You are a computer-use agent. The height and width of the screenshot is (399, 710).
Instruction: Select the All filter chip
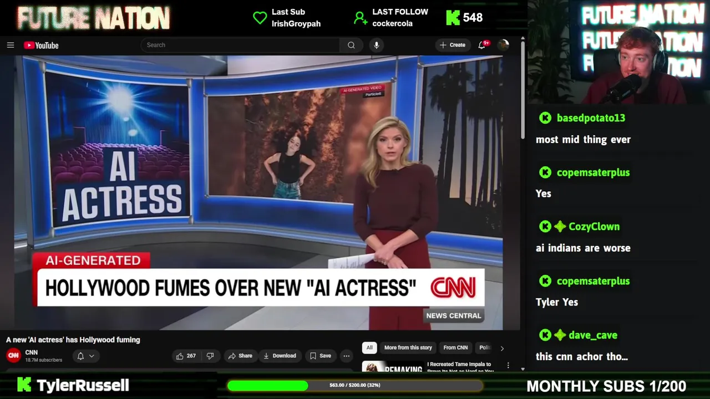(369, 347)
